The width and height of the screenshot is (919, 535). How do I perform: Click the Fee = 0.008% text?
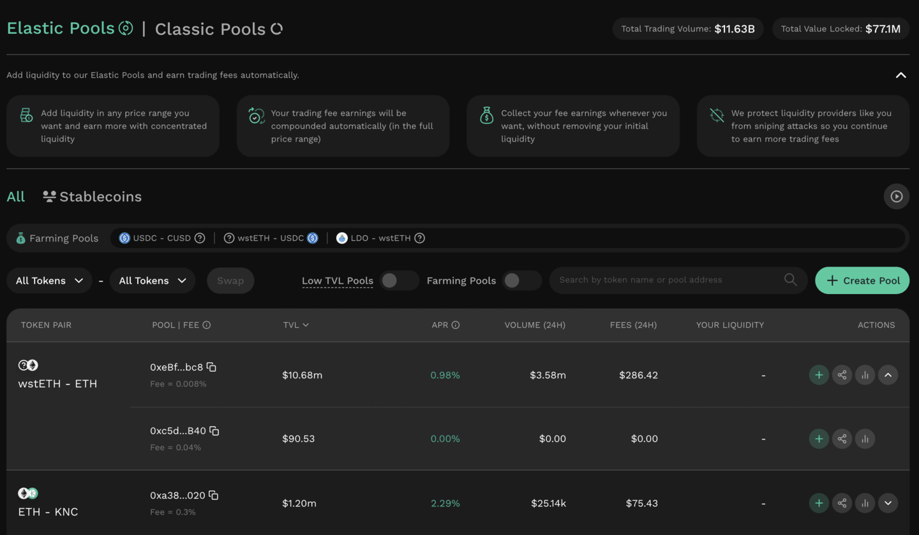(x=178, y=384)
